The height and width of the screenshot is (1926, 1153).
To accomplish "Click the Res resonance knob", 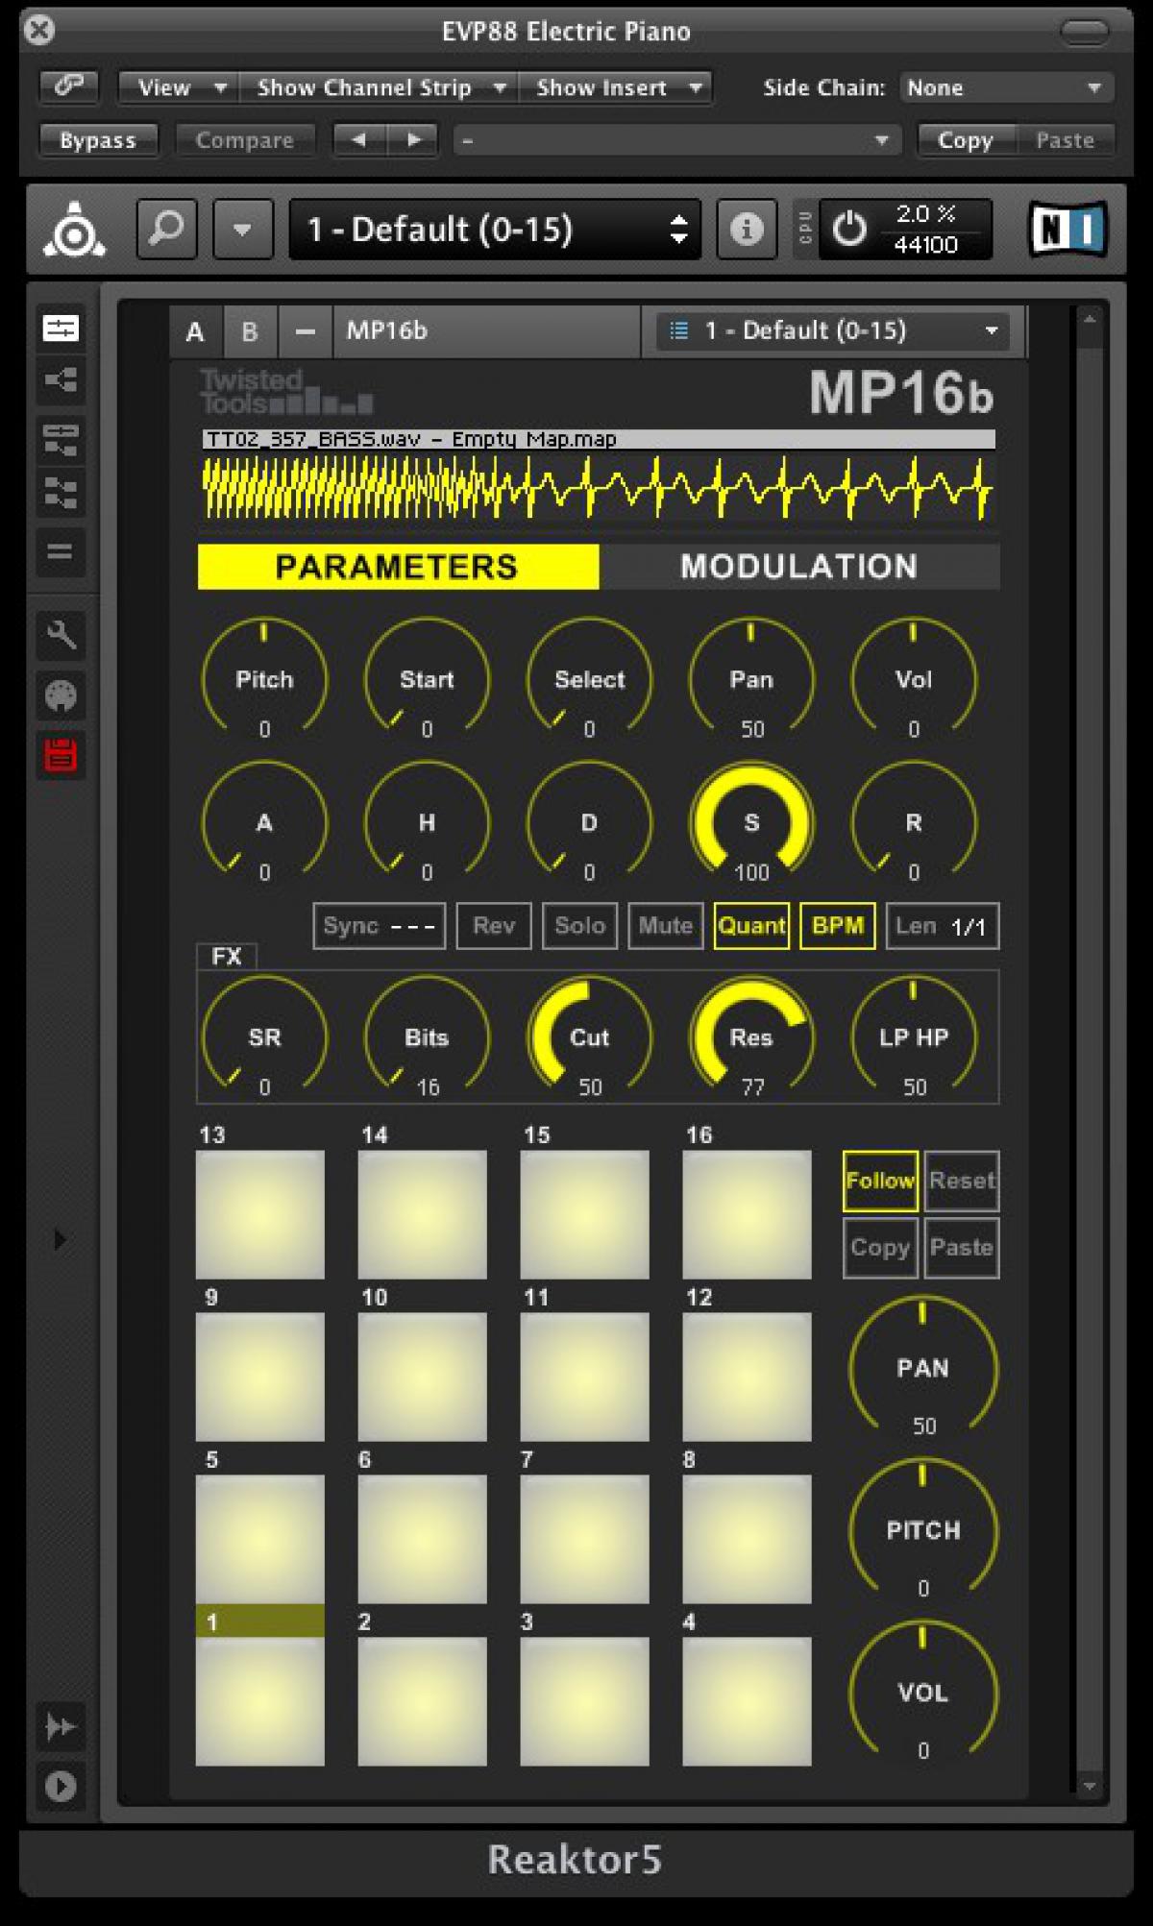I will point(751,1036).
